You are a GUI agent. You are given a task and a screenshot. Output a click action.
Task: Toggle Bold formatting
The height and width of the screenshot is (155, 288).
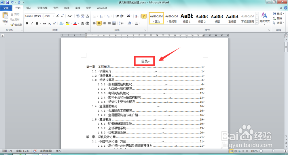pyautogui.click(x=27, y=23)
